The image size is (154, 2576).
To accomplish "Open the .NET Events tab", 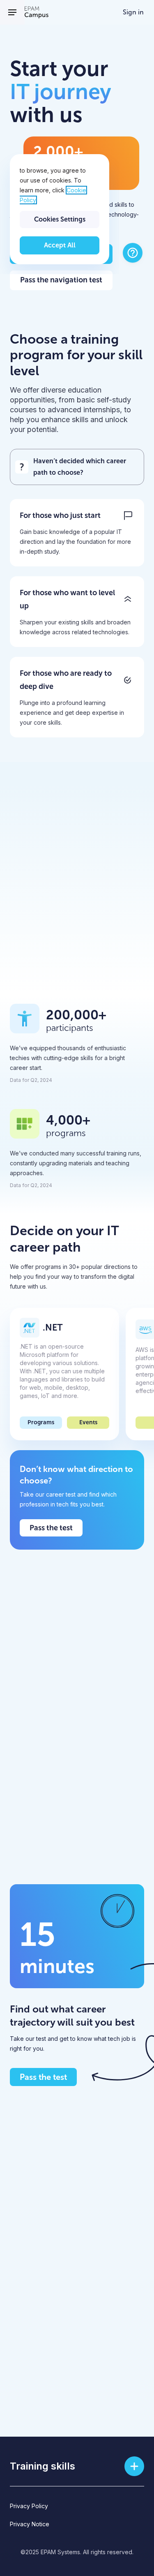I will (88, 1422).
